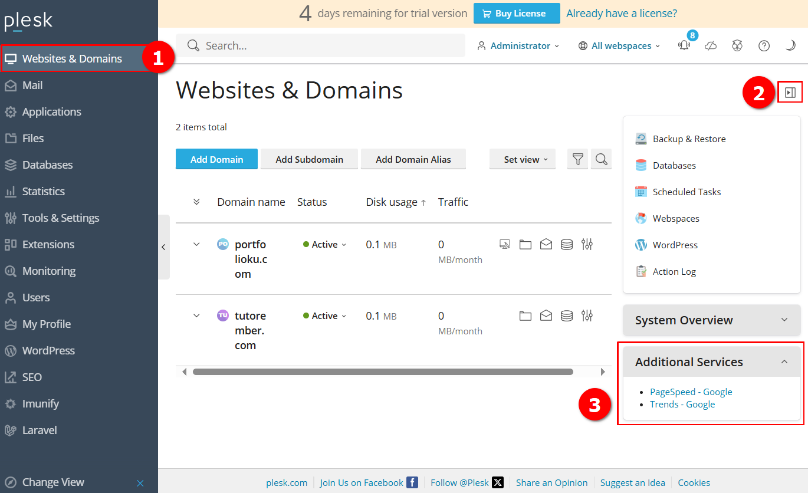Open Imunify in the sidebar
Screen dimensions: 808x493
coord(79,403)
